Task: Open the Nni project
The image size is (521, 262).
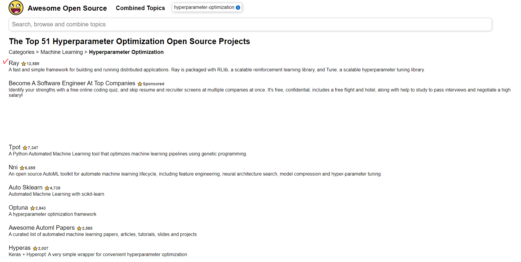Action: point(13,167)
